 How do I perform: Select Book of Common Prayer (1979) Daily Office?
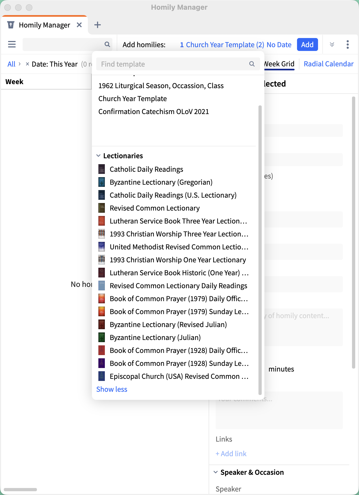coord(179,298)
